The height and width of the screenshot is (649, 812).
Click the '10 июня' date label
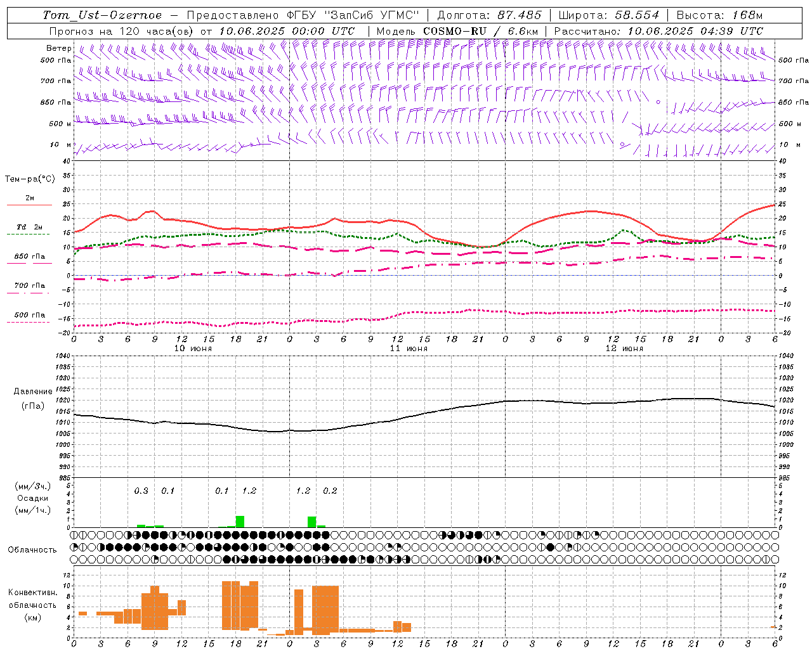pos(193,349)
